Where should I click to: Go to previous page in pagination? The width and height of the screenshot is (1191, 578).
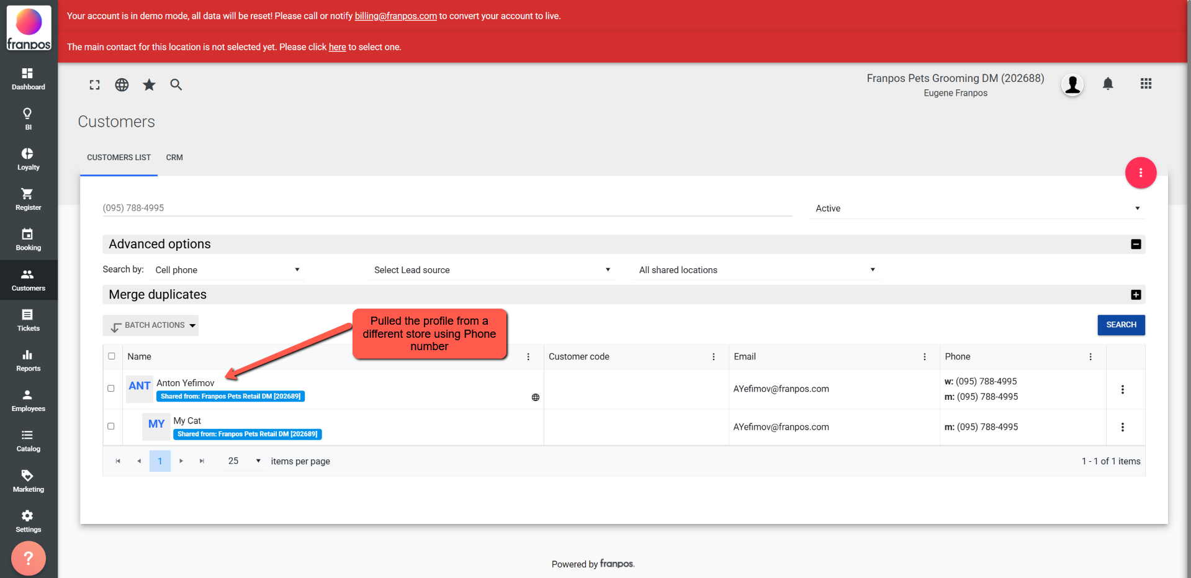[139, 461]
